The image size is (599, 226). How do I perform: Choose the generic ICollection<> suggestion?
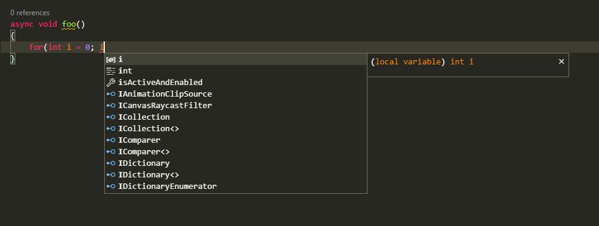click(236, 128)
